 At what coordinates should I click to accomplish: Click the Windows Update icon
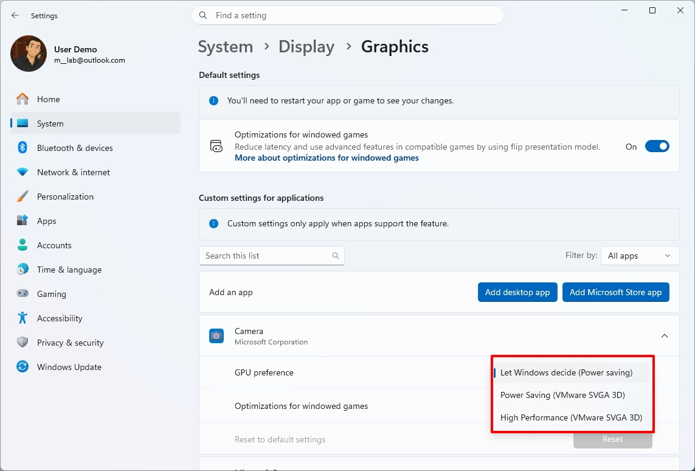pos(22,366)
